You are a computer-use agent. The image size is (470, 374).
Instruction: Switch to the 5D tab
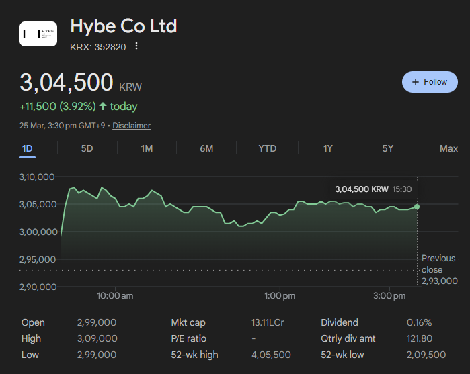(x=87, y=148)
